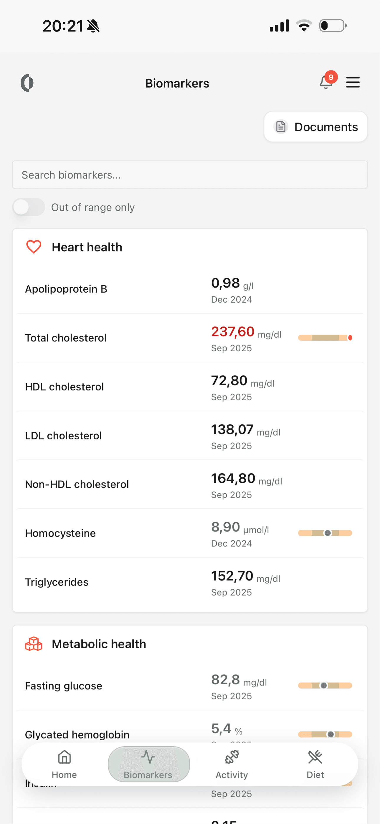This screenshot has width=380, height=824.
Task: Tap the Diet utensils icon
Action: click(x=315, y=757)
